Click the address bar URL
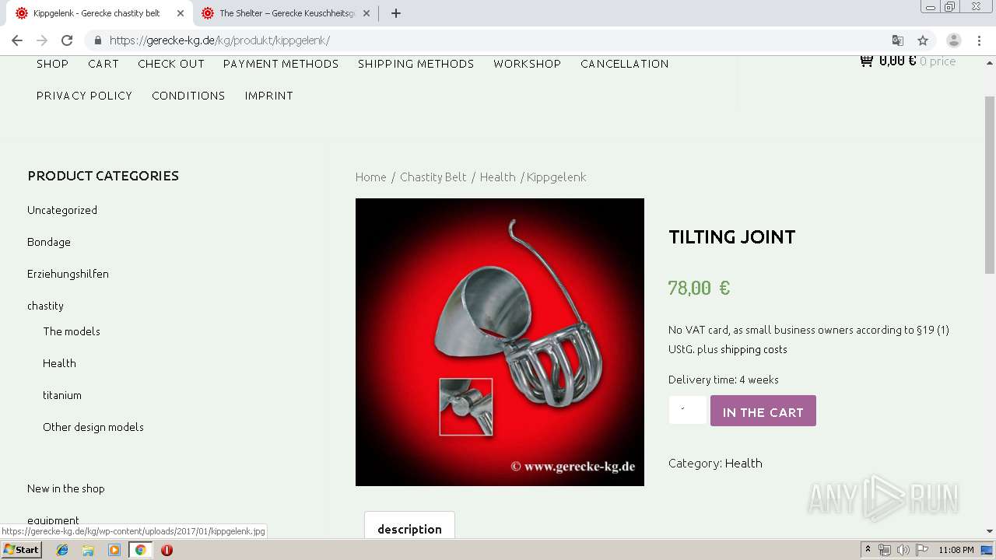The width and height of the screenshot is (996, 560). (x=219, y=40)
